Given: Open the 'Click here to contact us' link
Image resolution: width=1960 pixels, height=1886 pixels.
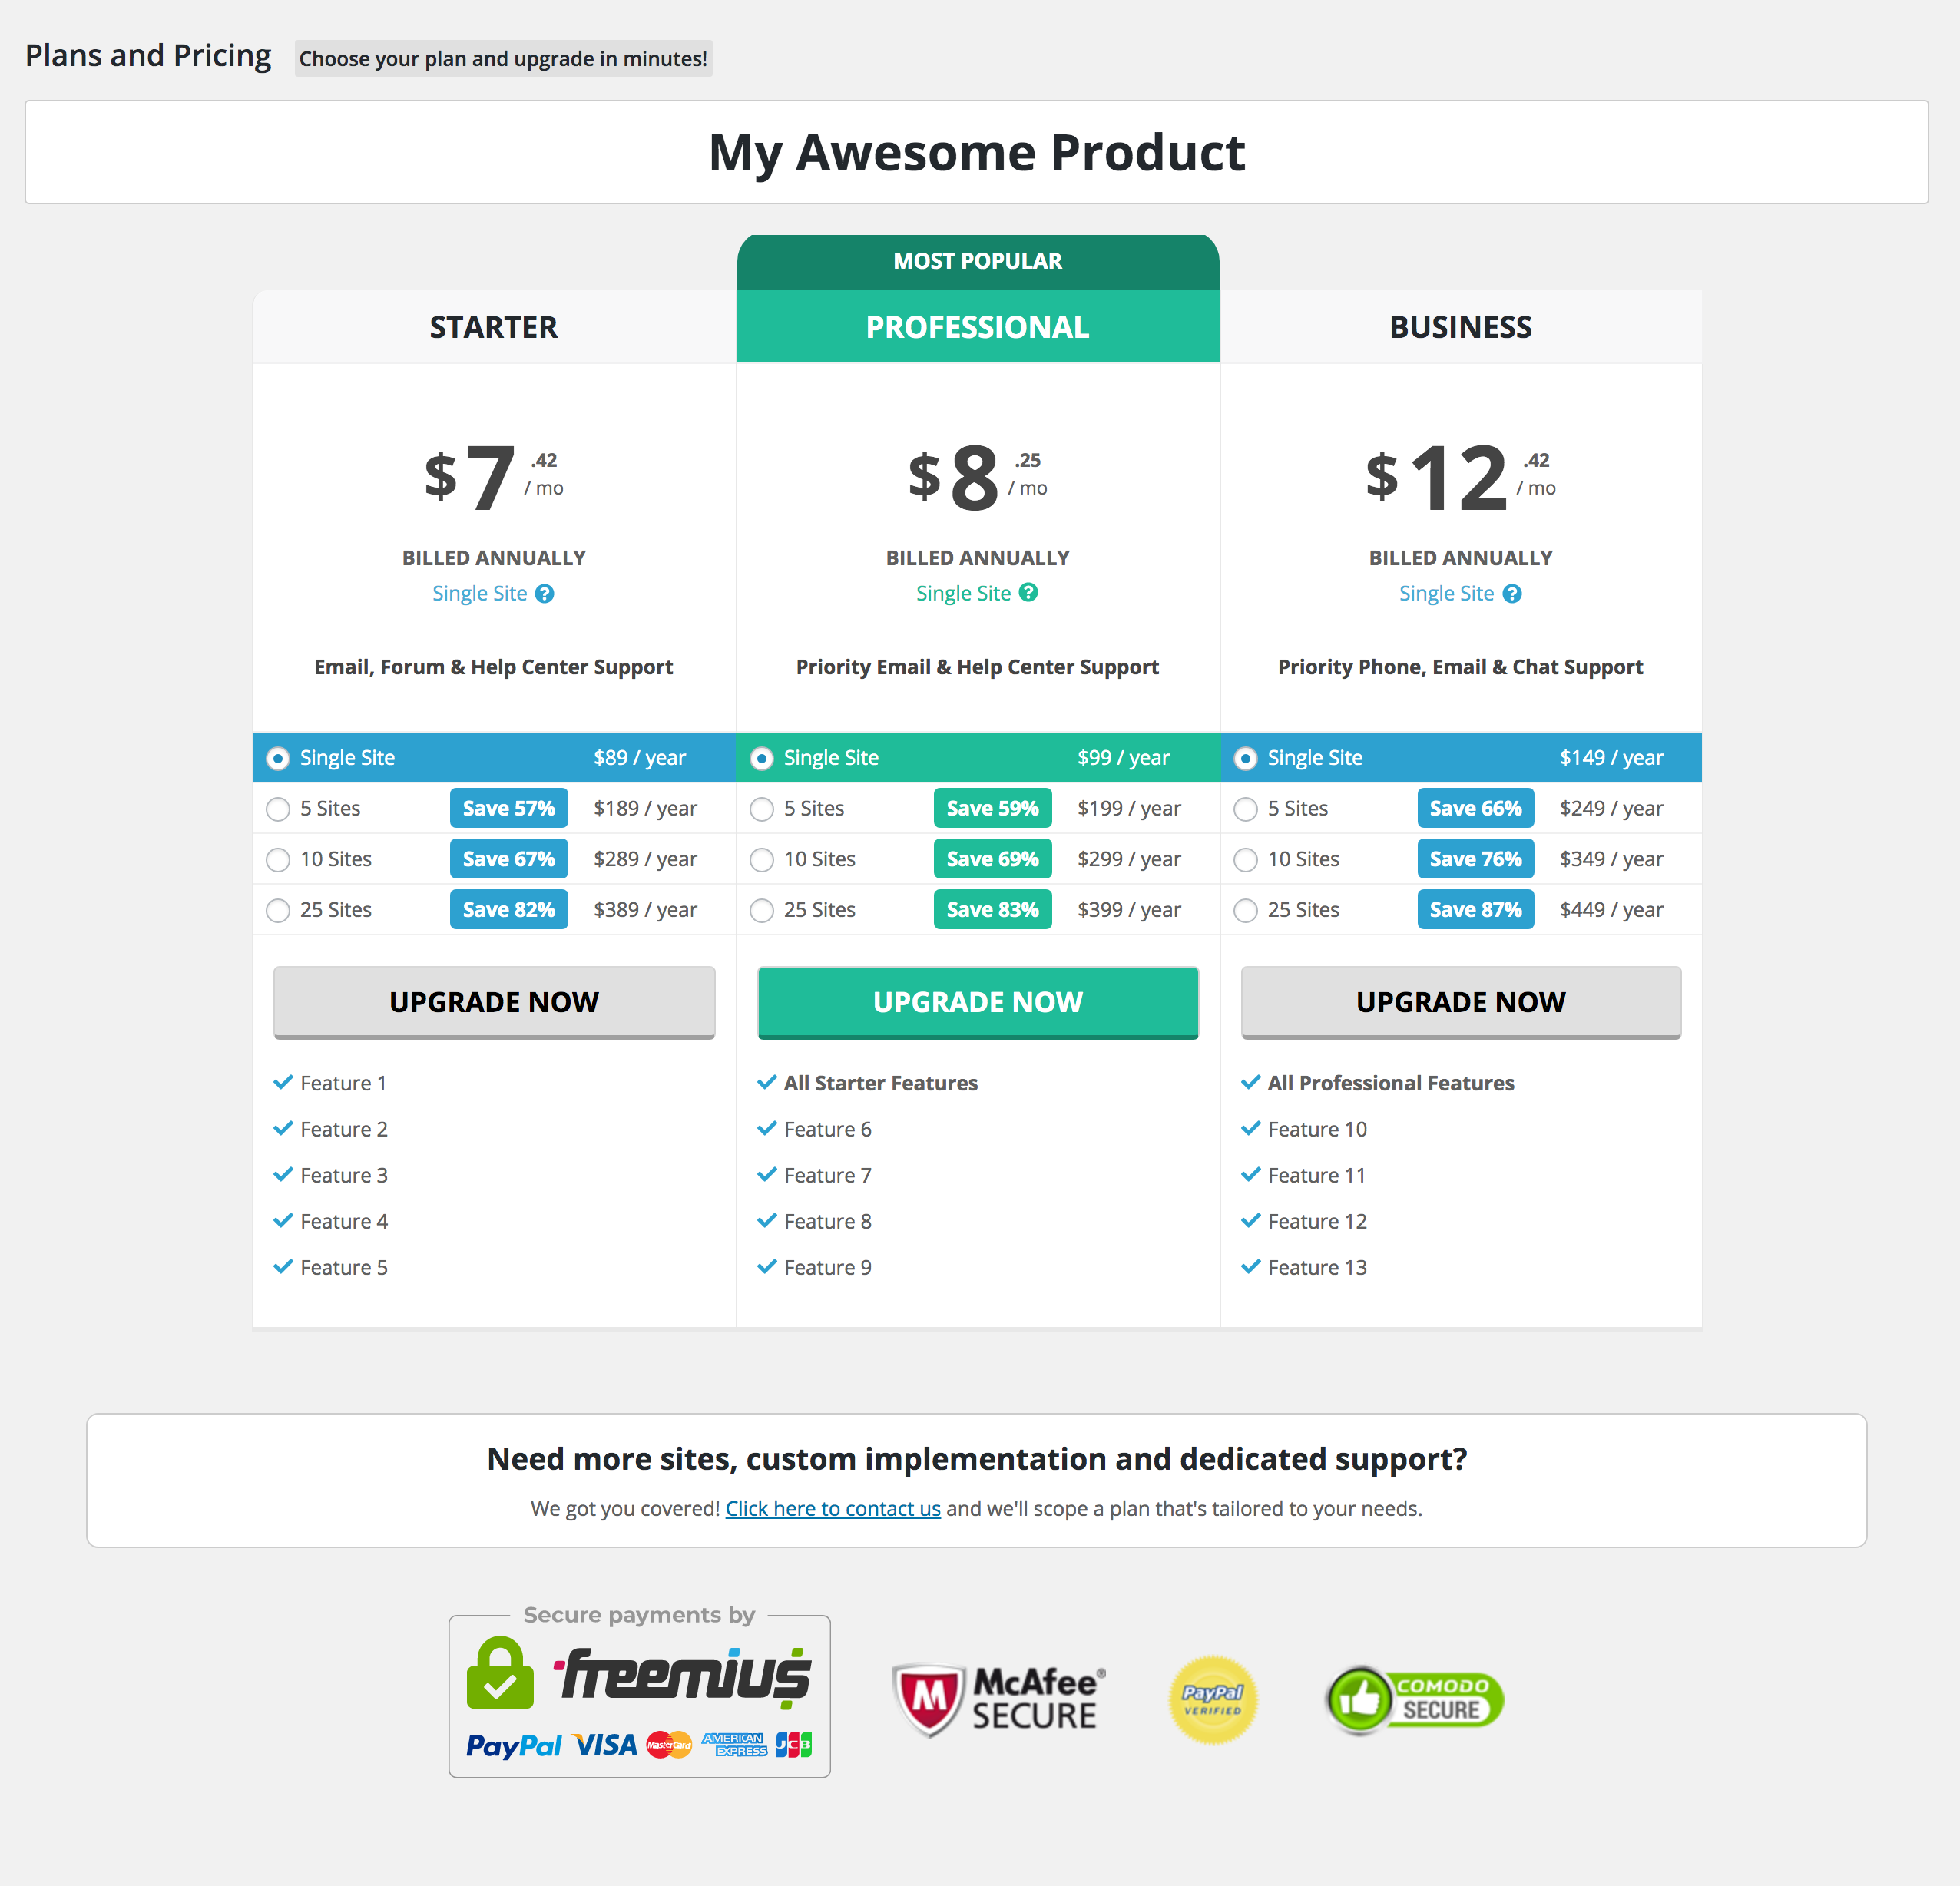Looking at the screenshot, I should 832,1509.
